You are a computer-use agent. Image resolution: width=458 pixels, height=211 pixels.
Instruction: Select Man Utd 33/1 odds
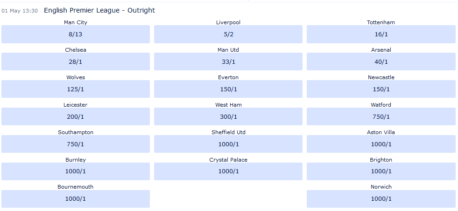(x=228, y=61)
